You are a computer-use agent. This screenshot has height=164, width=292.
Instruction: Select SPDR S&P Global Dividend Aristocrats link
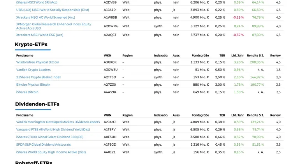[x=44, y=145]
